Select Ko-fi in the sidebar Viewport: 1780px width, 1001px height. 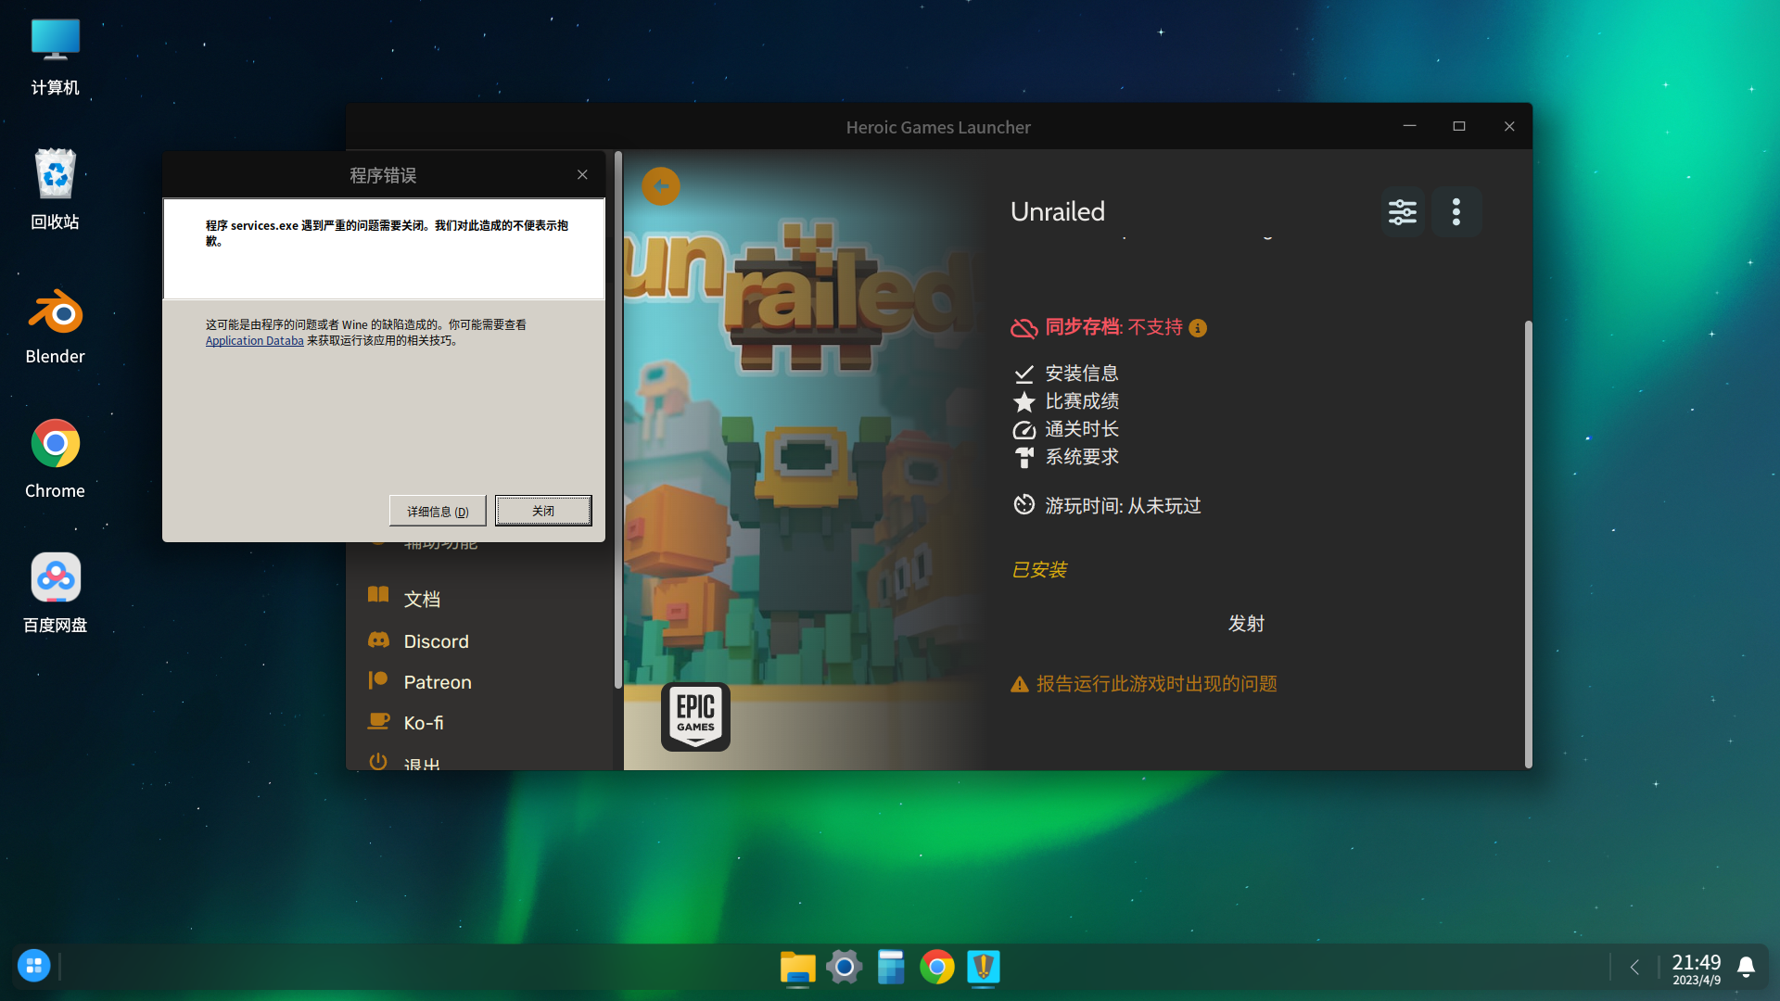[423, 723]
